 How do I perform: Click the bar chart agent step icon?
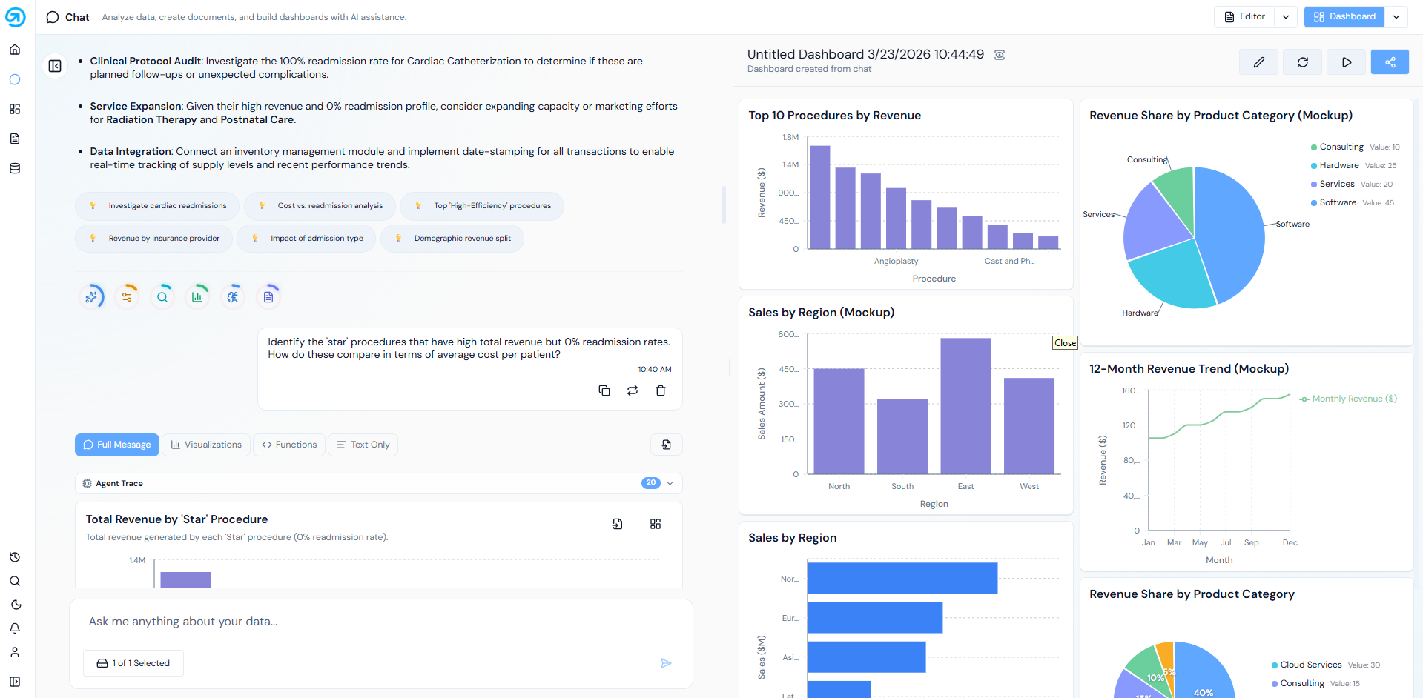pyautogui.click(x=197, y=297)
